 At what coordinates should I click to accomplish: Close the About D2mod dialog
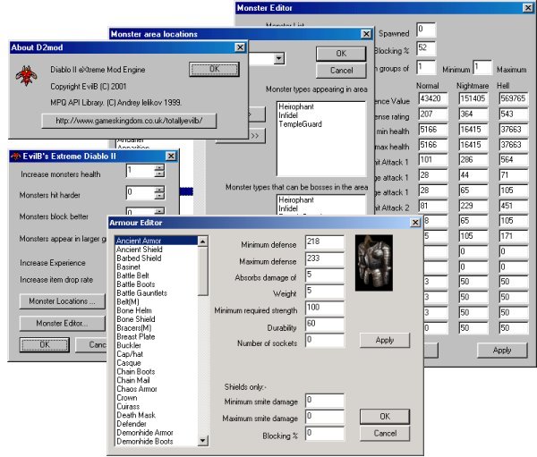coord(241,47)
